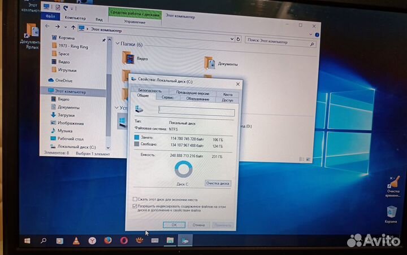Enable Сжать этот диск checkbox
407x255 pixels.
coord(135,199)
